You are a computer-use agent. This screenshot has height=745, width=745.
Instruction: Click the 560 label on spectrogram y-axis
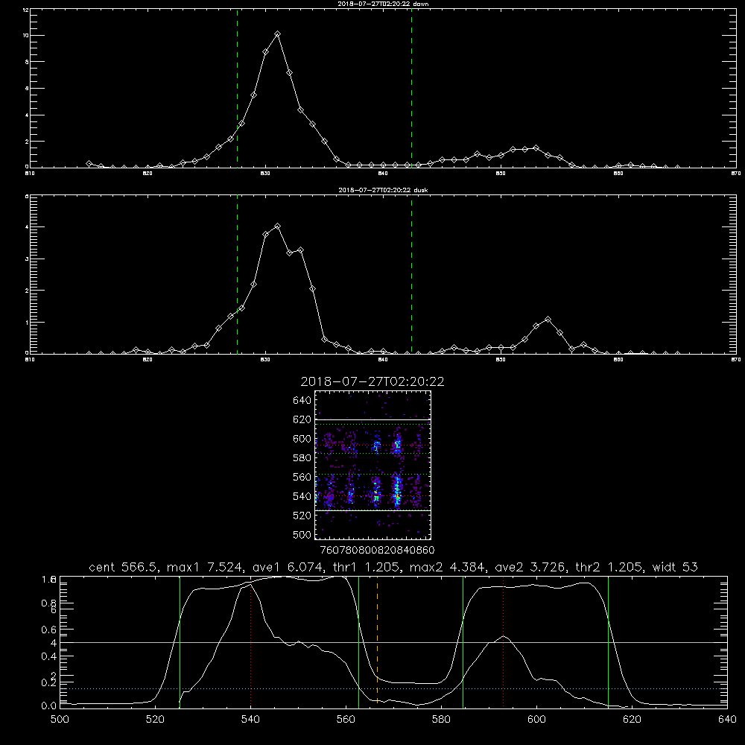point(302,477)
